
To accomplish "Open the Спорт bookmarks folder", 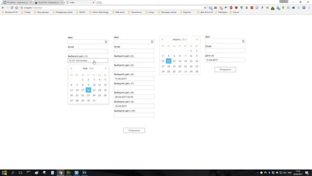I will click(150, 12).
